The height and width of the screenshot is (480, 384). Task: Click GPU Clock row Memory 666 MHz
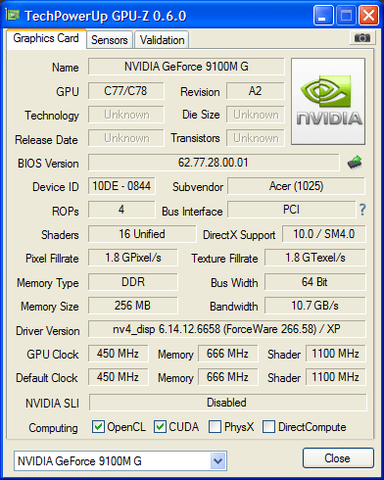tap(227, 354)
